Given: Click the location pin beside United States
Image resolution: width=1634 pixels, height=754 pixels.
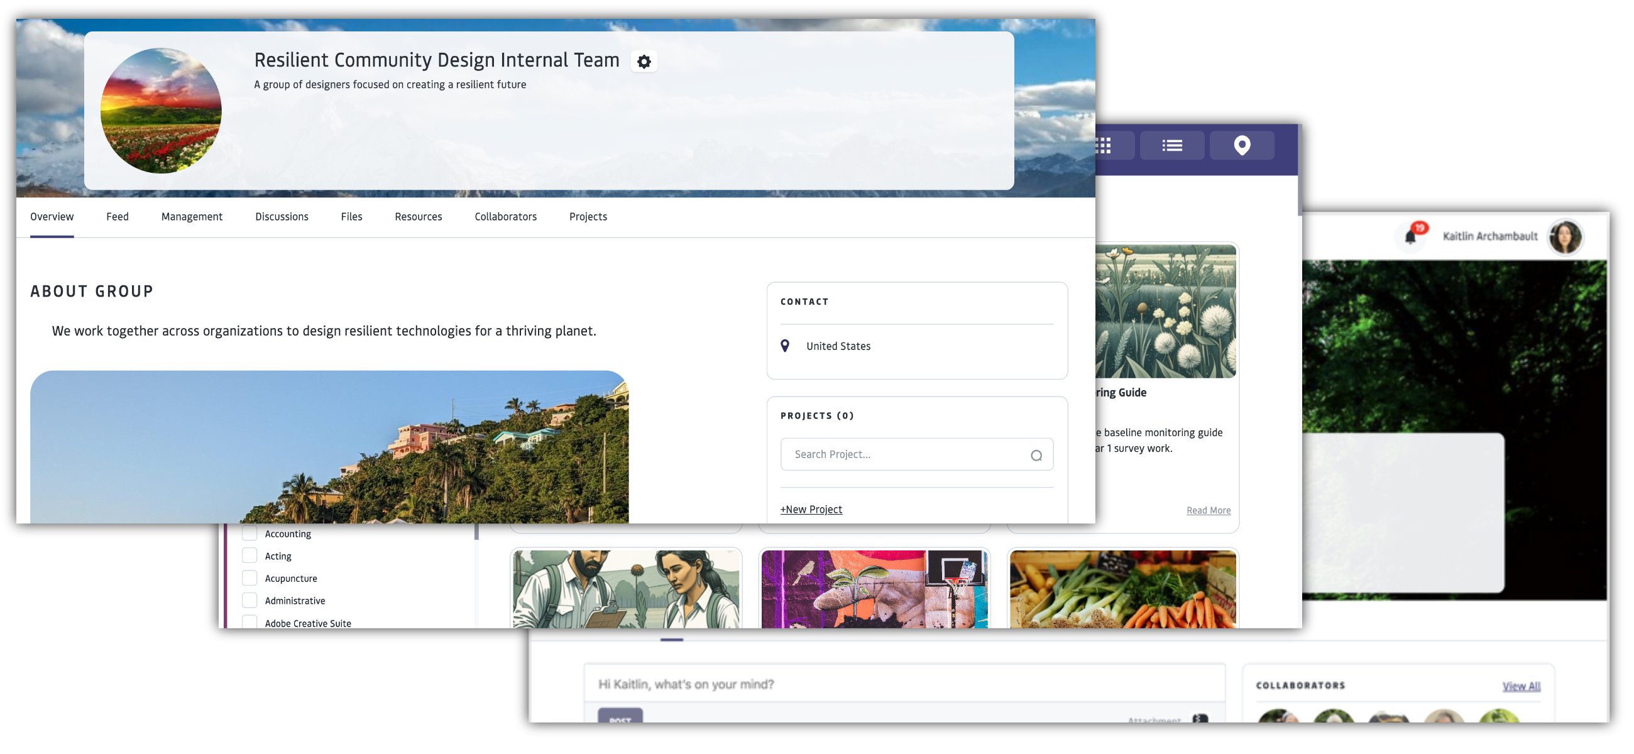Looking at the screenshot, I should coord(785,346).
